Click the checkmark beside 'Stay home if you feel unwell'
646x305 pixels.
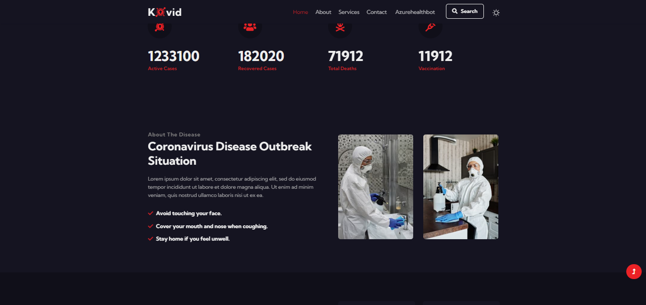click(x=150, y=238)
